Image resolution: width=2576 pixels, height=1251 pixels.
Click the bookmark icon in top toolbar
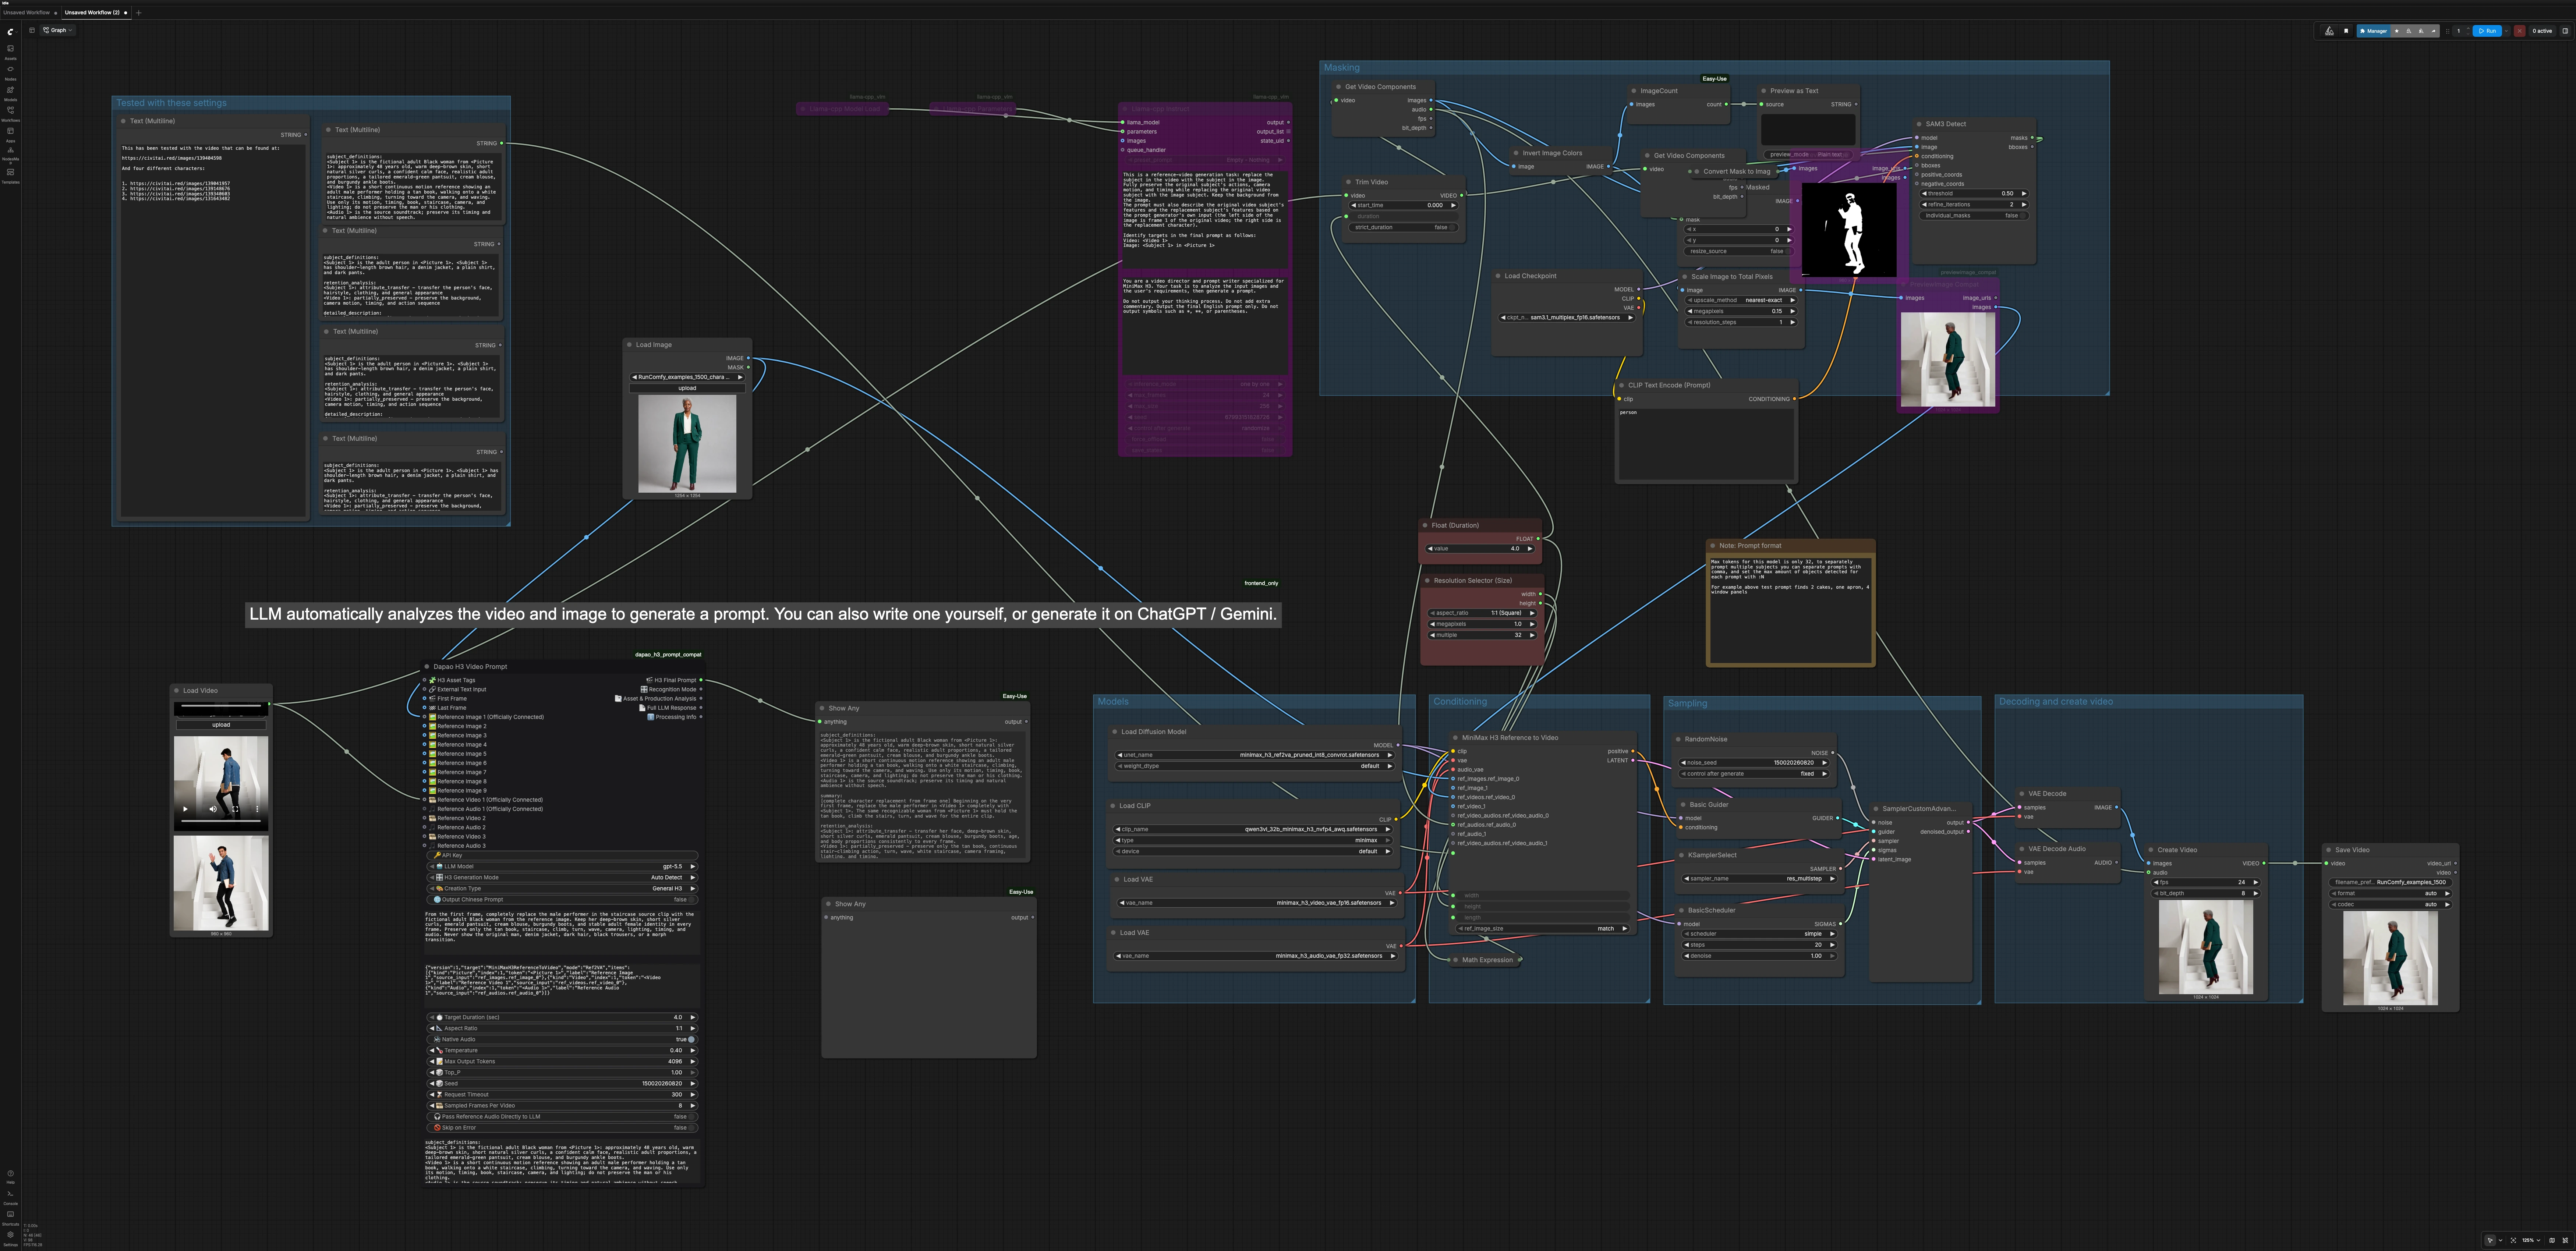click(x=2346, y=31)
